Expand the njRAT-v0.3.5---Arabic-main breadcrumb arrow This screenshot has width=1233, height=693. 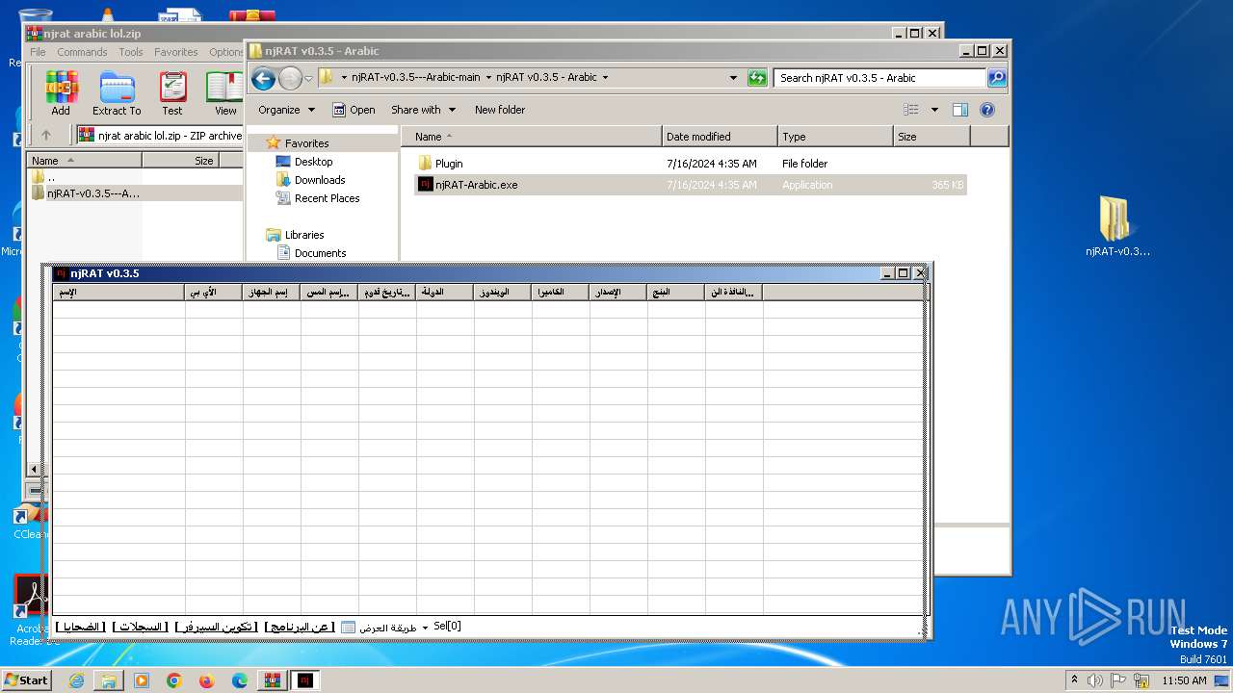[x=488, y=78]
